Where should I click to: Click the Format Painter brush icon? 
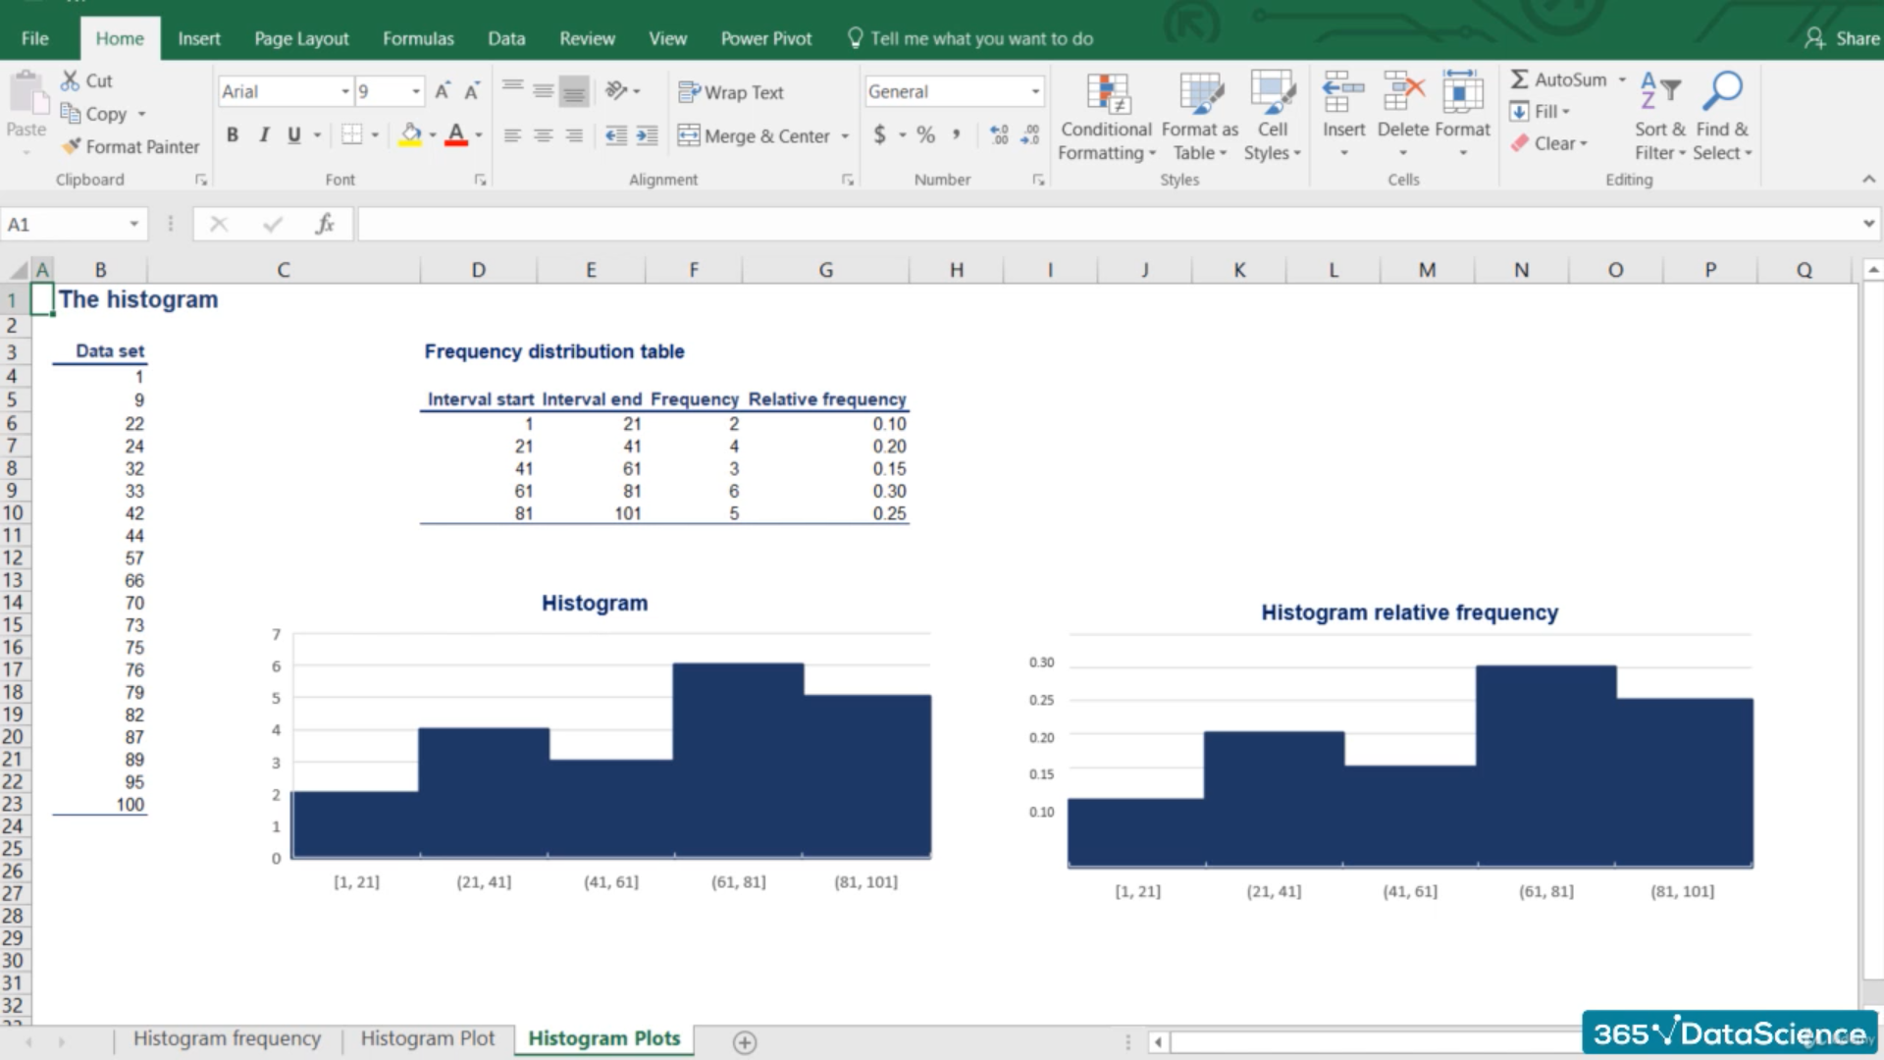[71, 146]
